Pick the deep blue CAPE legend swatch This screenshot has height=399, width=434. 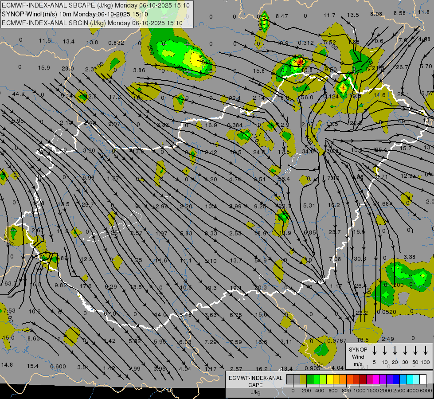(x=396, y=379)
